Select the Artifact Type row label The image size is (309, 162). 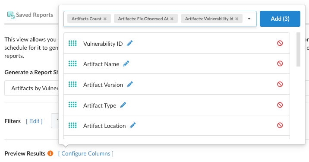(100, 105)
